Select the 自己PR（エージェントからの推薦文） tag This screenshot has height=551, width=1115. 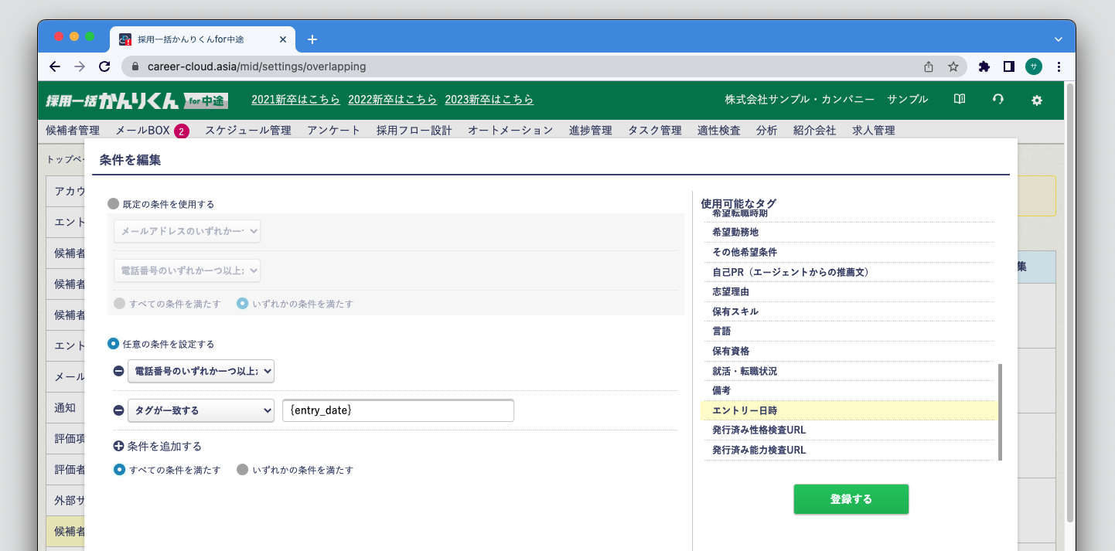pyautogui.click(x=849, y=272)
